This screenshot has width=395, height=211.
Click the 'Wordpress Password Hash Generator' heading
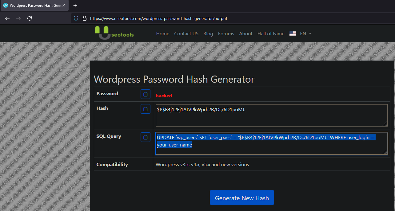point(174,79)
